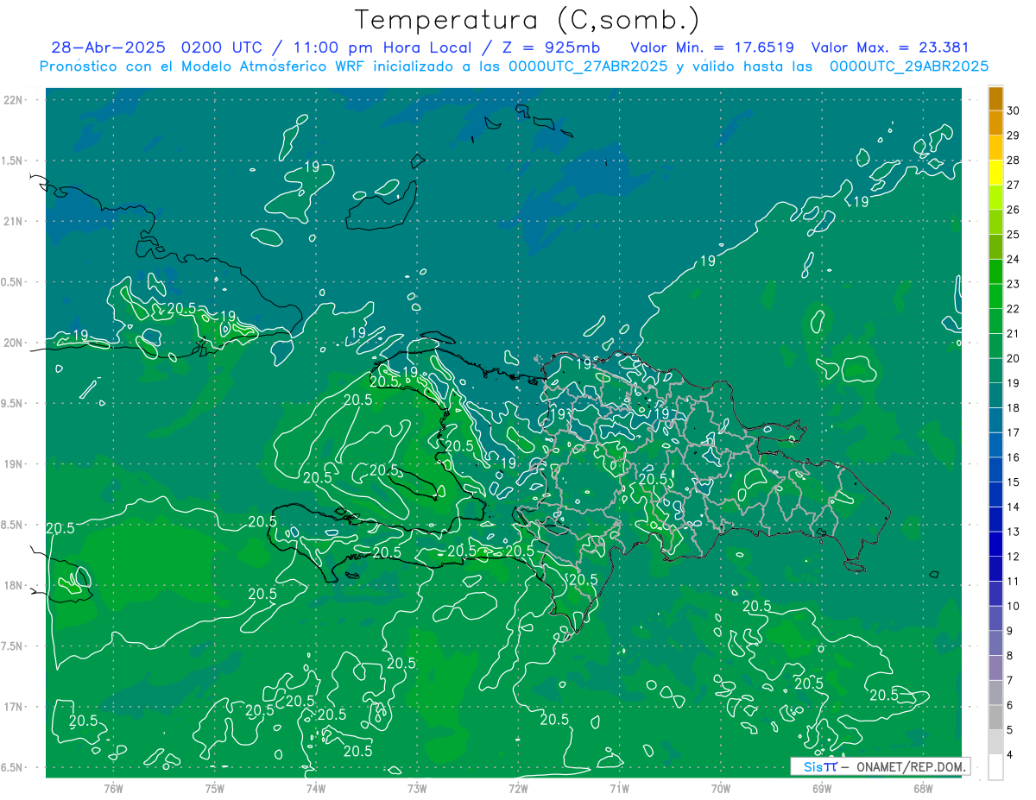Select the date text '28-Abr-2025'
Image resolution: width=1036 pixels, height=800 pixels.
[108, 47]
